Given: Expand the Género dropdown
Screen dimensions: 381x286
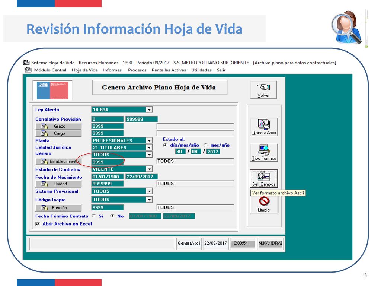Looking at the screenshot, I should [149, 155].
